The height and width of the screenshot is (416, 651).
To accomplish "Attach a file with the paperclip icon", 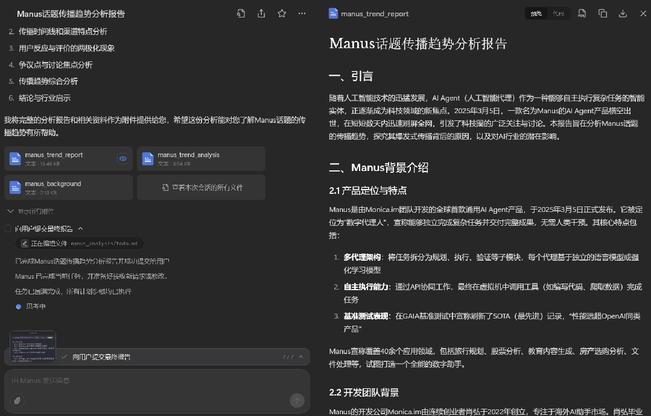I will (x=17, y=400).
